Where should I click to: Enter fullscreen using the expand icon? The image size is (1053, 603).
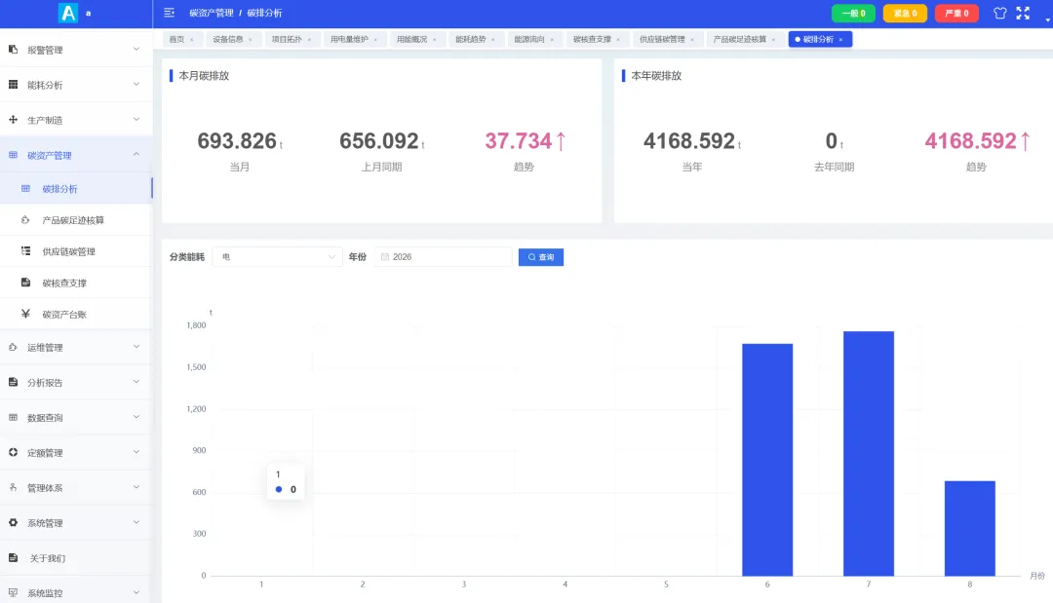(1023, 13)
